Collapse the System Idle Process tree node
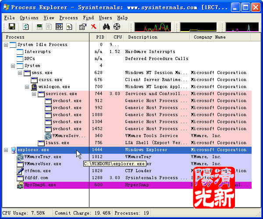The width and height of the screenshot is (263, 219). coord(6,45)
